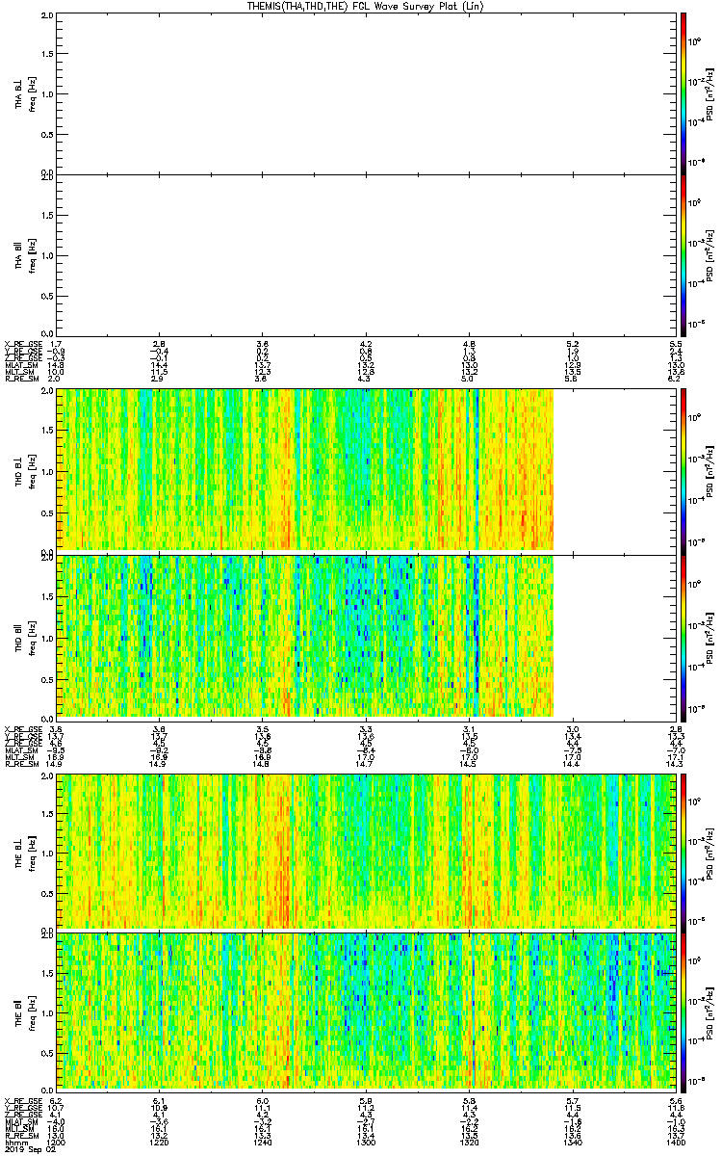Click the PSD color bar beside THA B-parallel panel
Image resolution: width=722 pixels, height=1156 pixels.
pos(683,254)
